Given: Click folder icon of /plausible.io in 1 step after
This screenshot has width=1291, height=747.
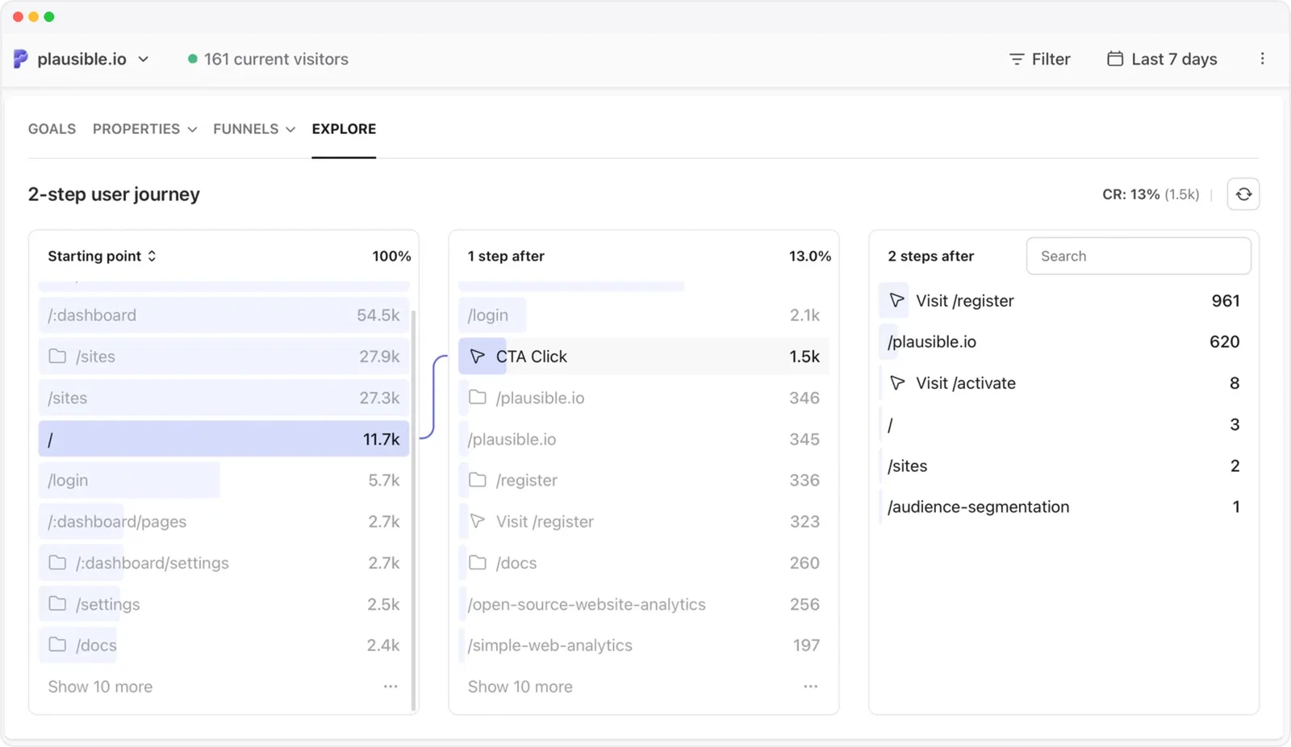Looking at the screenshot, I should (478, 397).
